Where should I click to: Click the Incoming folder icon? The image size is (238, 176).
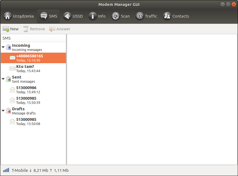point(8,47)
